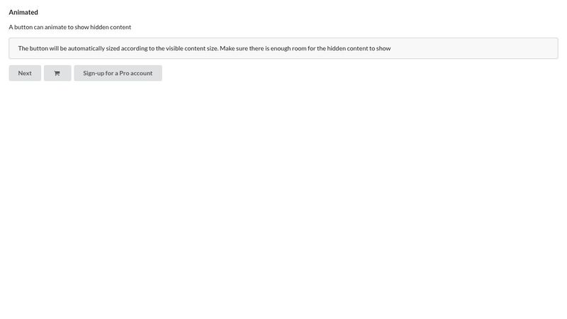Image resolution: width=567 pixels, height=319 pixels.
Task: Click text 'A button can animate to show hidden content'
Action: (70, 27)
